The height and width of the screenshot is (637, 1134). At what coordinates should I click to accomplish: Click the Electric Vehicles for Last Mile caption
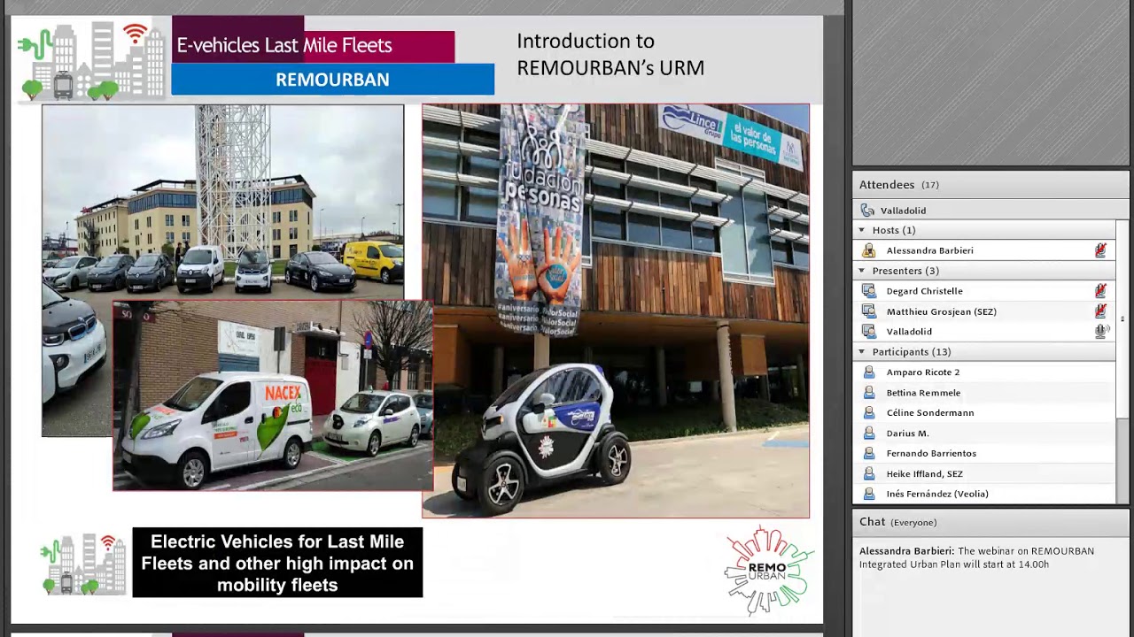pyautogui.click(x=277, y=563)
